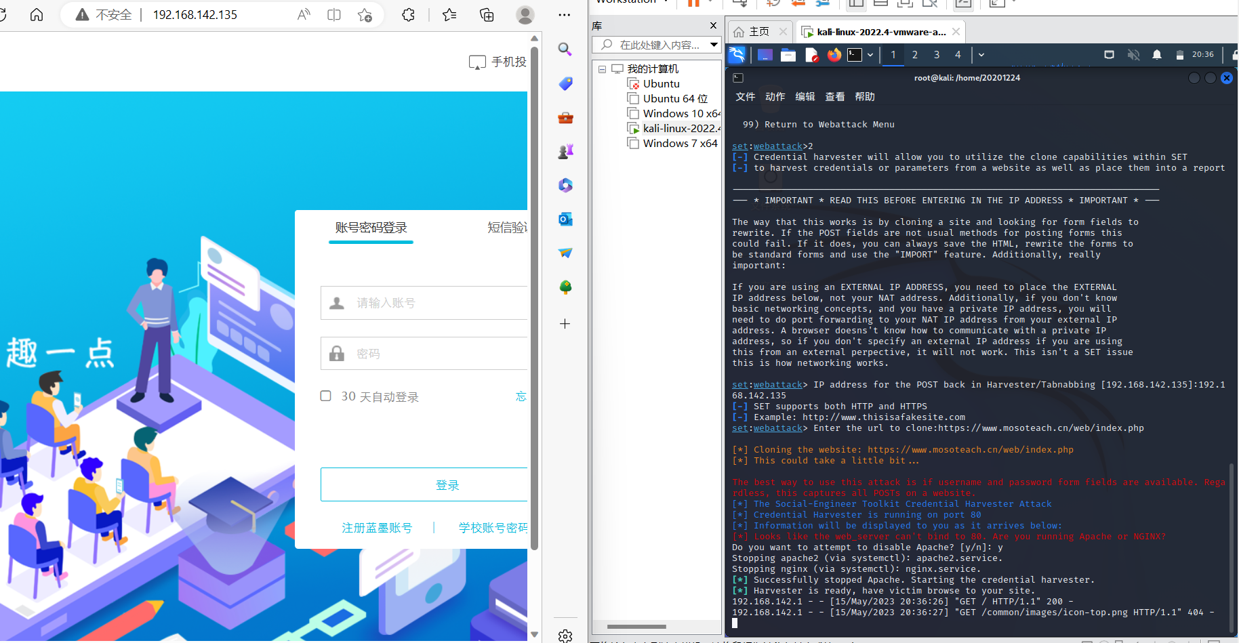
Task: Open Kali file manager from panel
Action: 788,55
